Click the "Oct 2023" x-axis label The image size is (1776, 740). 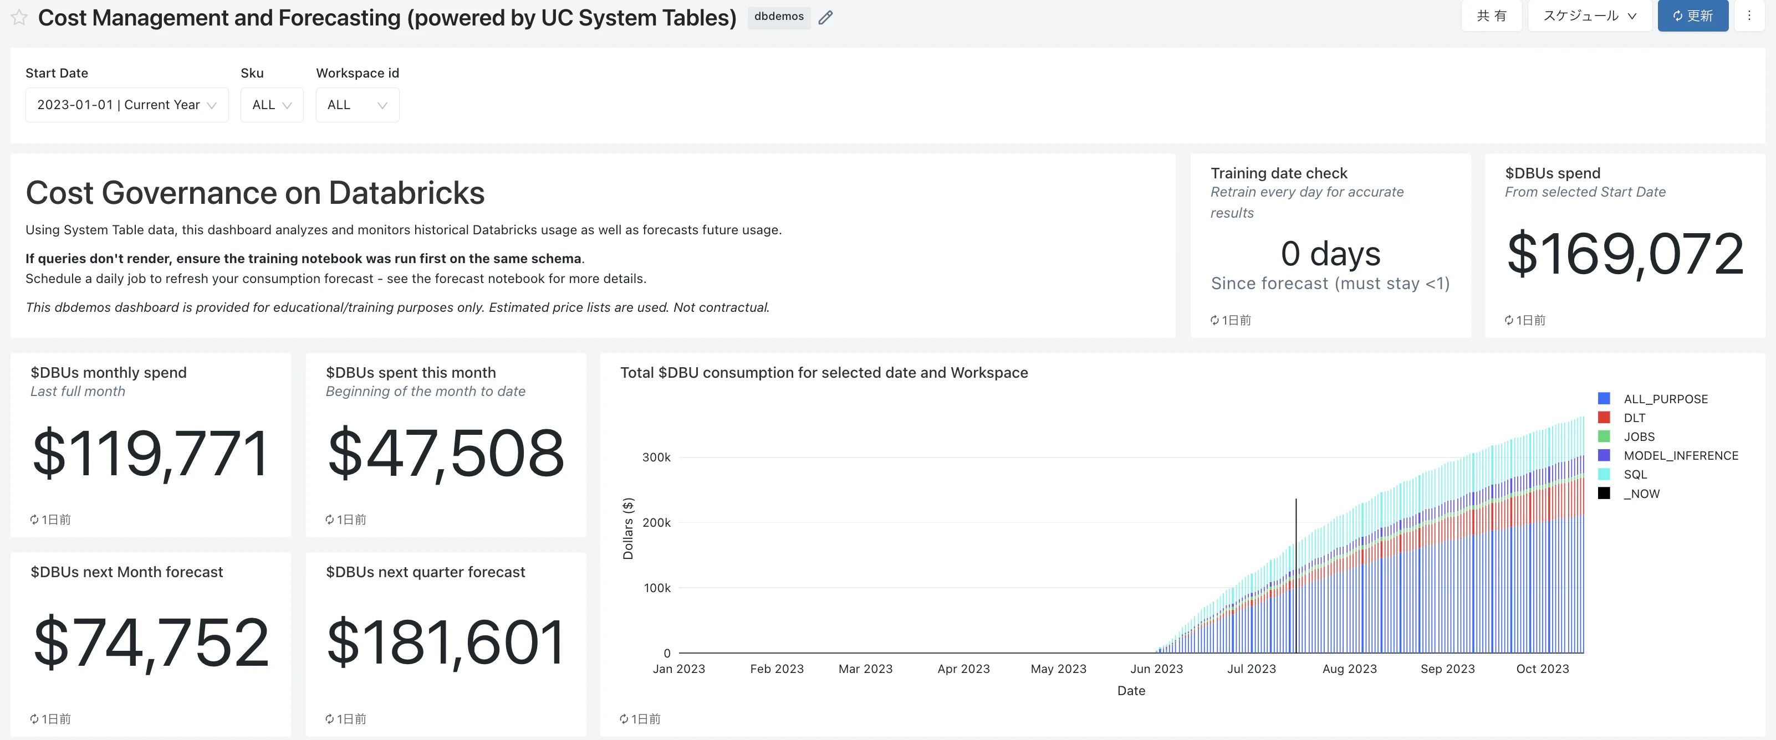pyautogui.click(x=1543, y=669)
